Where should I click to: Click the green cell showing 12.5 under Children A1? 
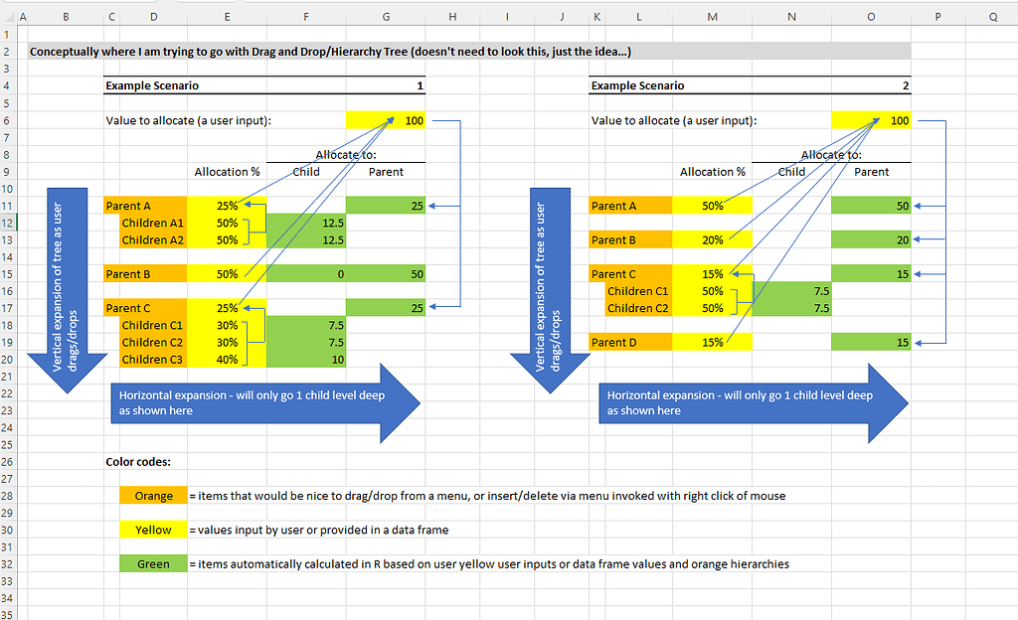pos(306,222)
